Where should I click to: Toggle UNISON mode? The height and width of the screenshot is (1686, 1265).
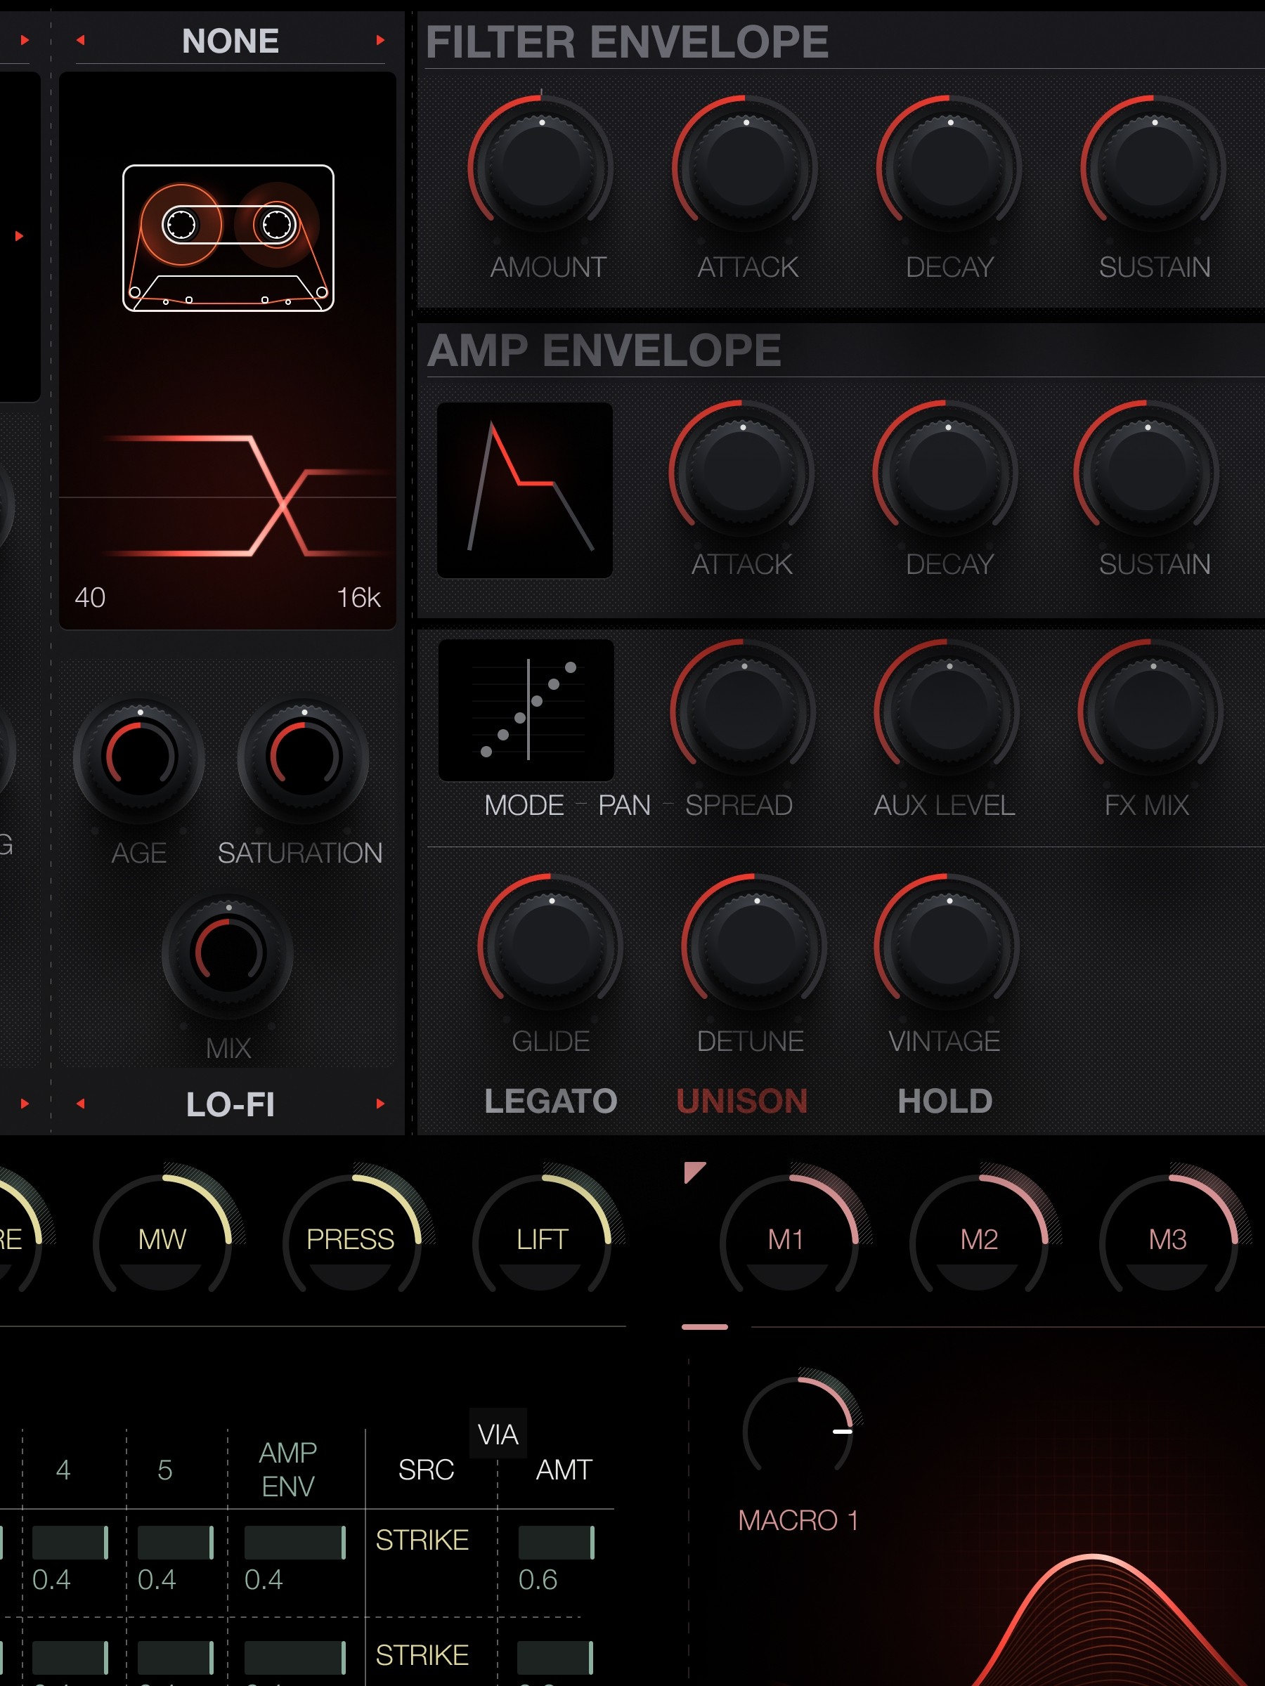tap(742, 1101)
